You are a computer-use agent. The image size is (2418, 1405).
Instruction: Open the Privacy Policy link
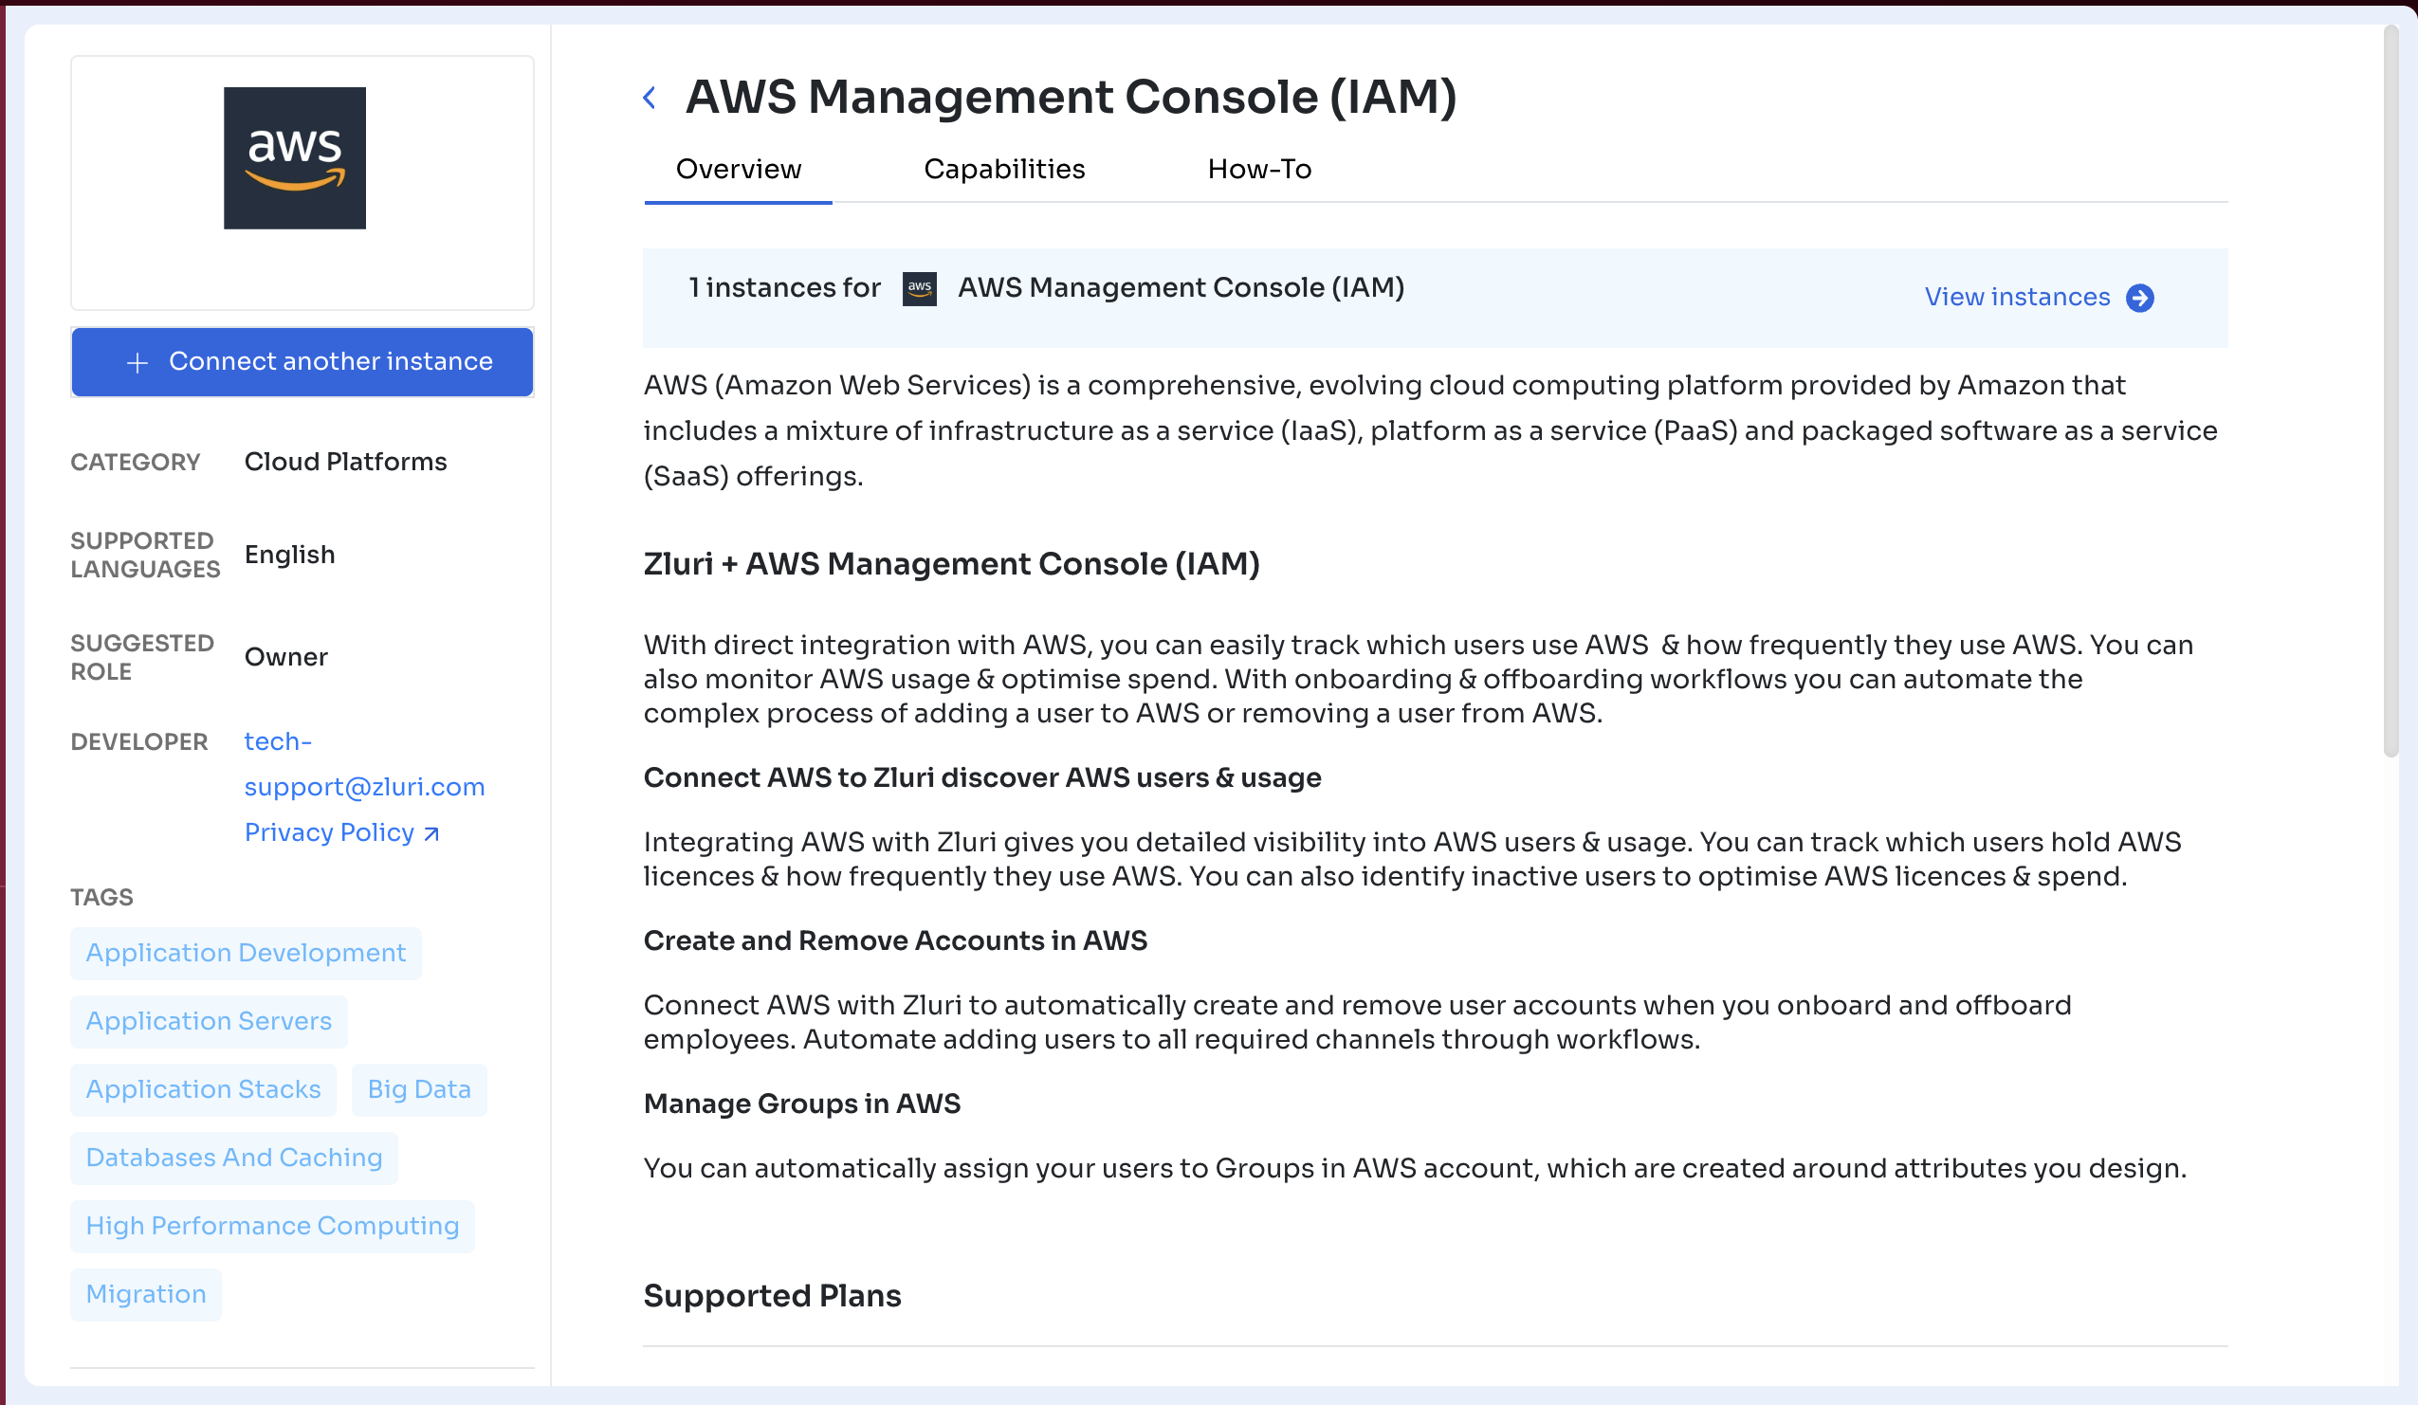click(x=329, y=832)
